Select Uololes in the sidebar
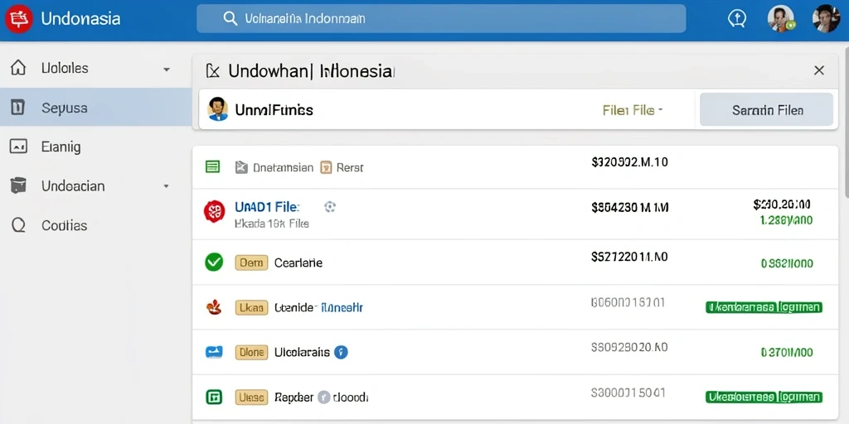The width and height of the screenshot is (849, 424). click(x=96, y=68)
